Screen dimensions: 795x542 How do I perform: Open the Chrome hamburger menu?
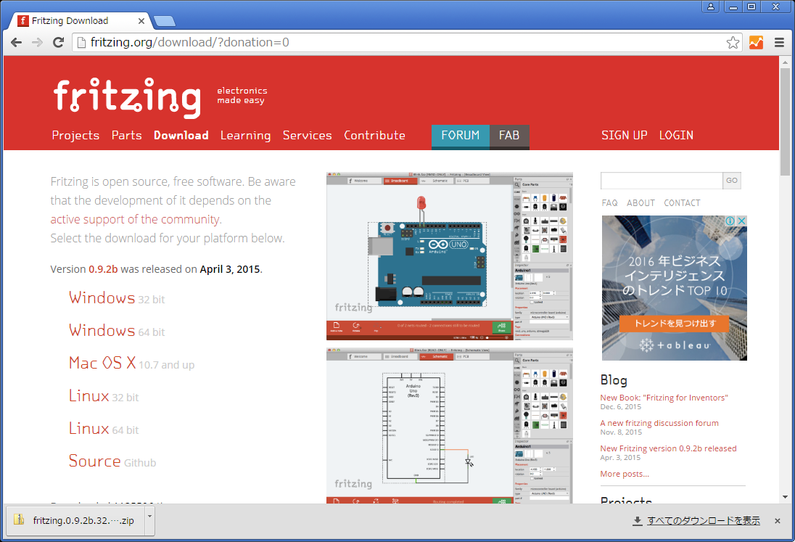tap(779, 43)
